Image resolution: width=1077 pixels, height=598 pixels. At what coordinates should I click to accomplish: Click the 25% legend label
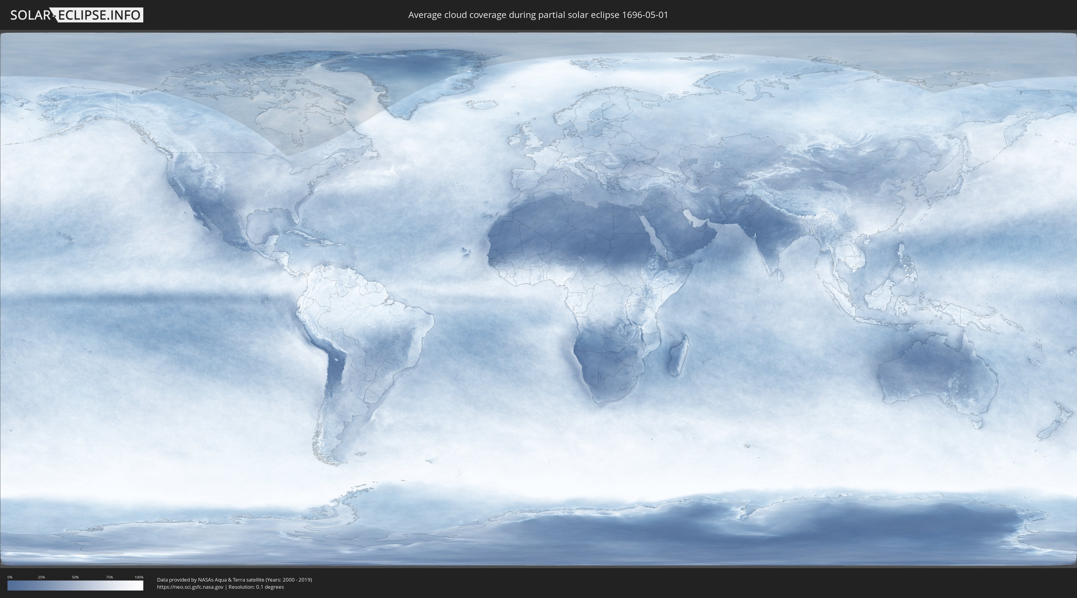[41, 577]
